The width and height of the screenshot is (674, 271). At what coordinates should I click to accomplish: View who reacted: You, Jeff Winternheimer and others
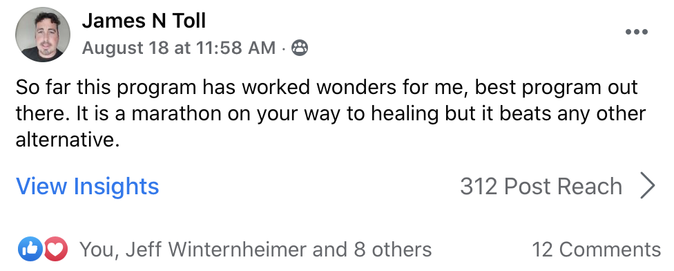click(x=256, y=250)
